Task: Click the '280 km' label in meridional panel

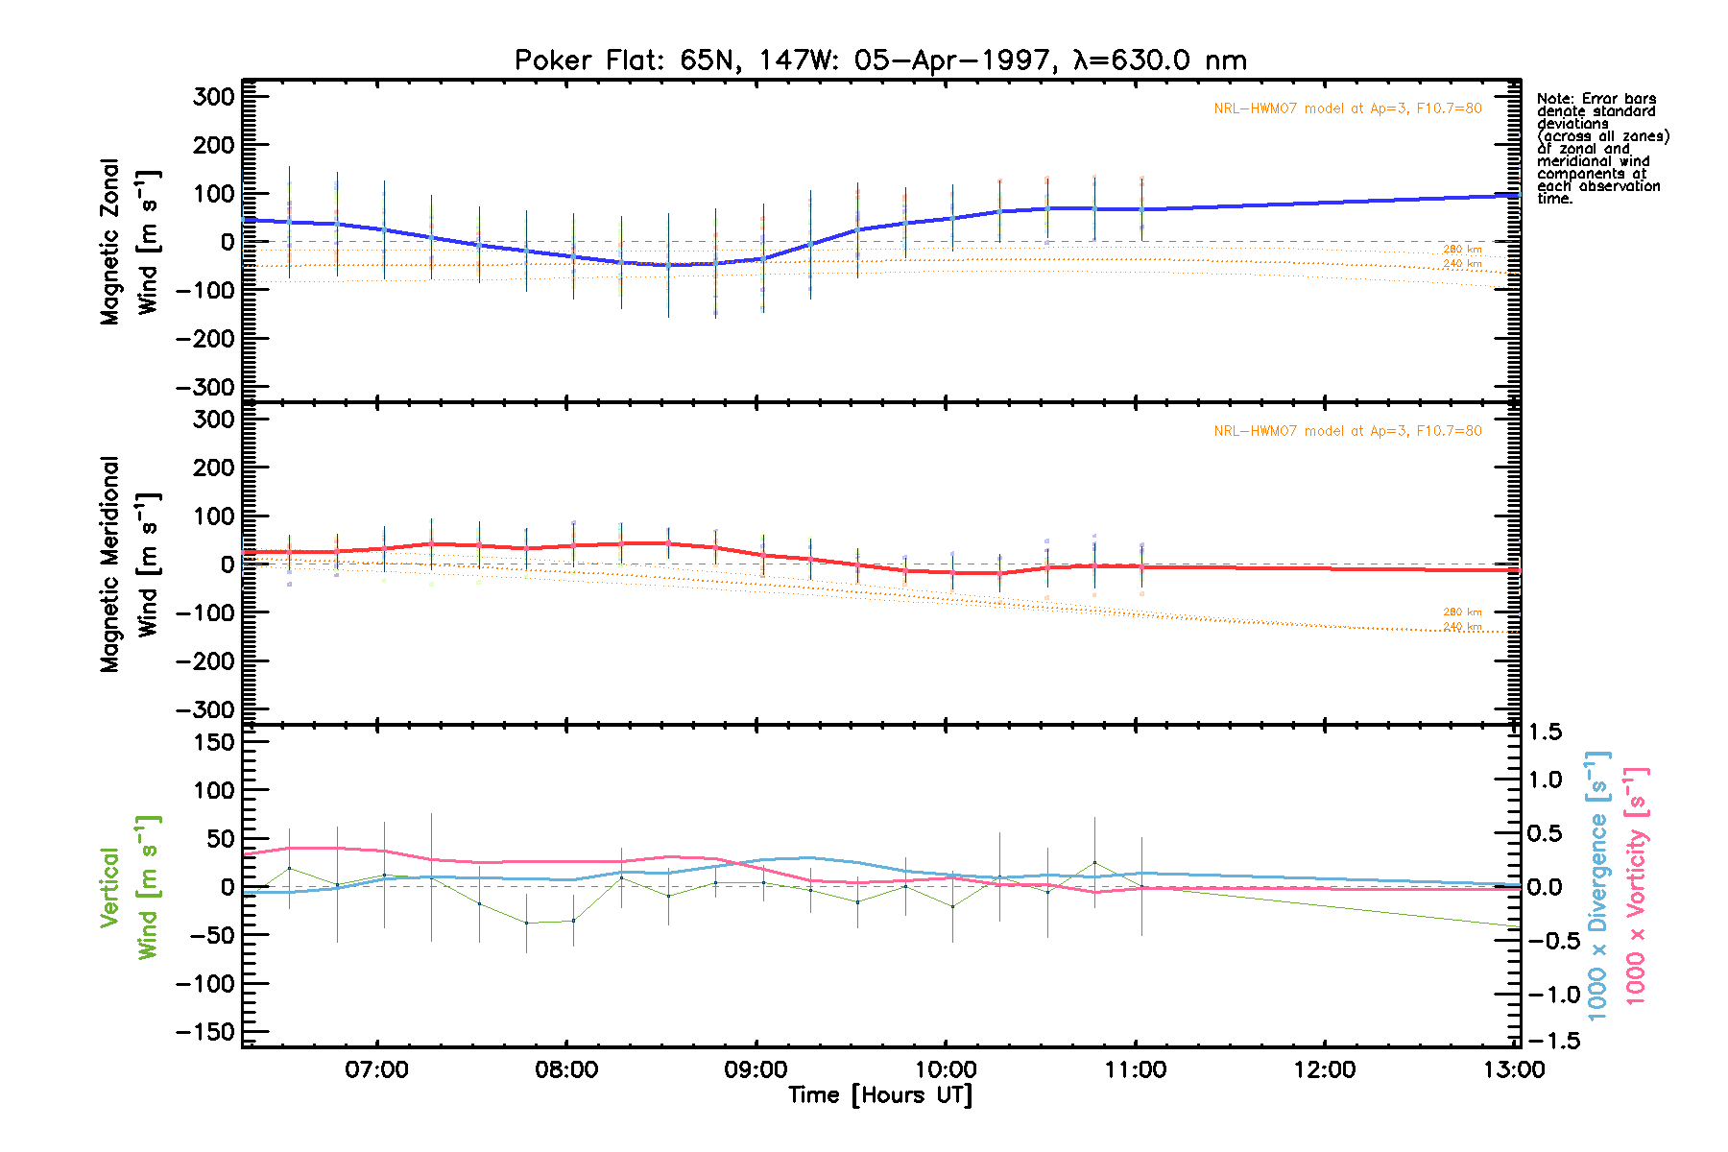Action: point(1462,612)
